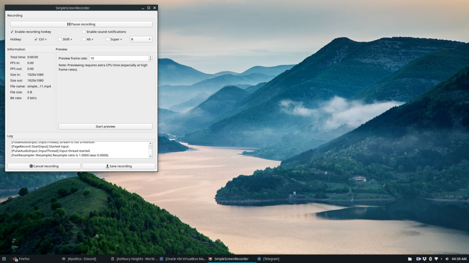The image size is (469, 263).
Task: Open the hotkey key dropdown showing R
Action: tap(141, 39)
